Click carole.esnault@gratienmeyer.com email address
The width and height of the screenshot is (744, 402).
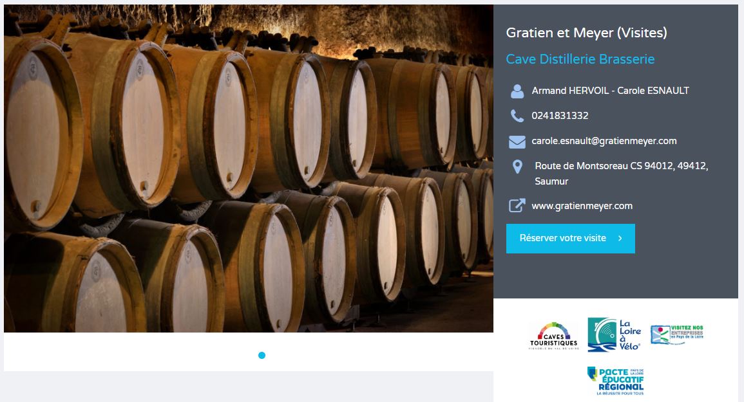coord(604,141)
